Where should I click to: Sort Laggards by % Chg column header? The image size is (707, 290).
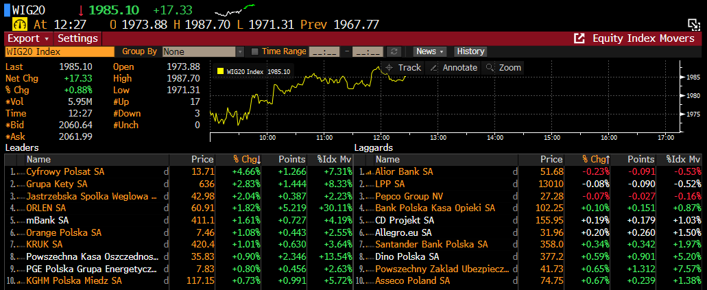point(596,159)
